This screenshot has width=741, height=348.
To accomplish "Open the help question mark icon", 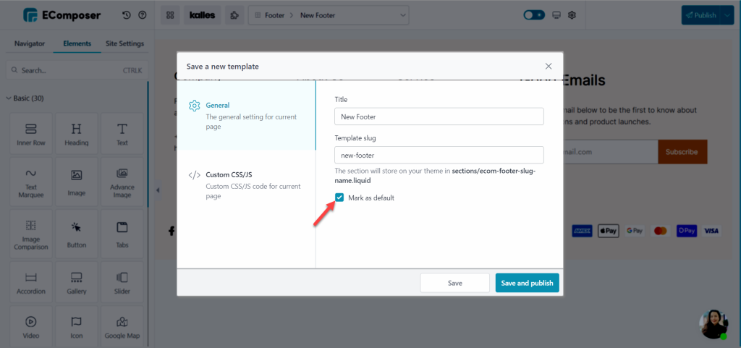I will [x=143, y=15].
